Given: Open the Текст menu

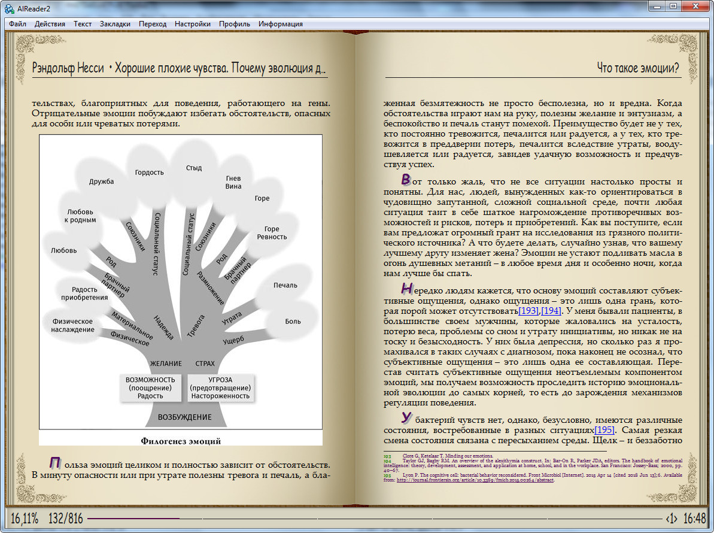Looking at the screenshot, I should pos(83,24).
